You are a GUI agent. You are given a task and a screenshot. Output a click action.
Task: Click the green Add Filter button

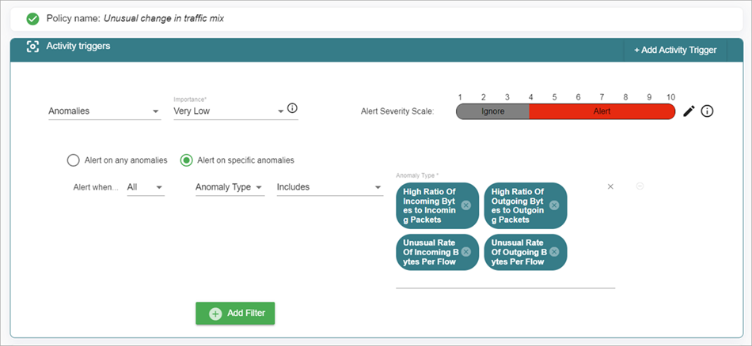(235, 314)
